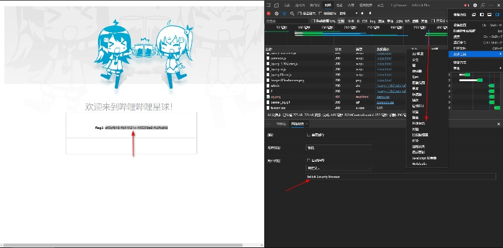Image resolution: width=503 pixels, height=248 pixels.
Task: Choose JavaScript Profiler from More tools submenu
Action: pos(425,158)
